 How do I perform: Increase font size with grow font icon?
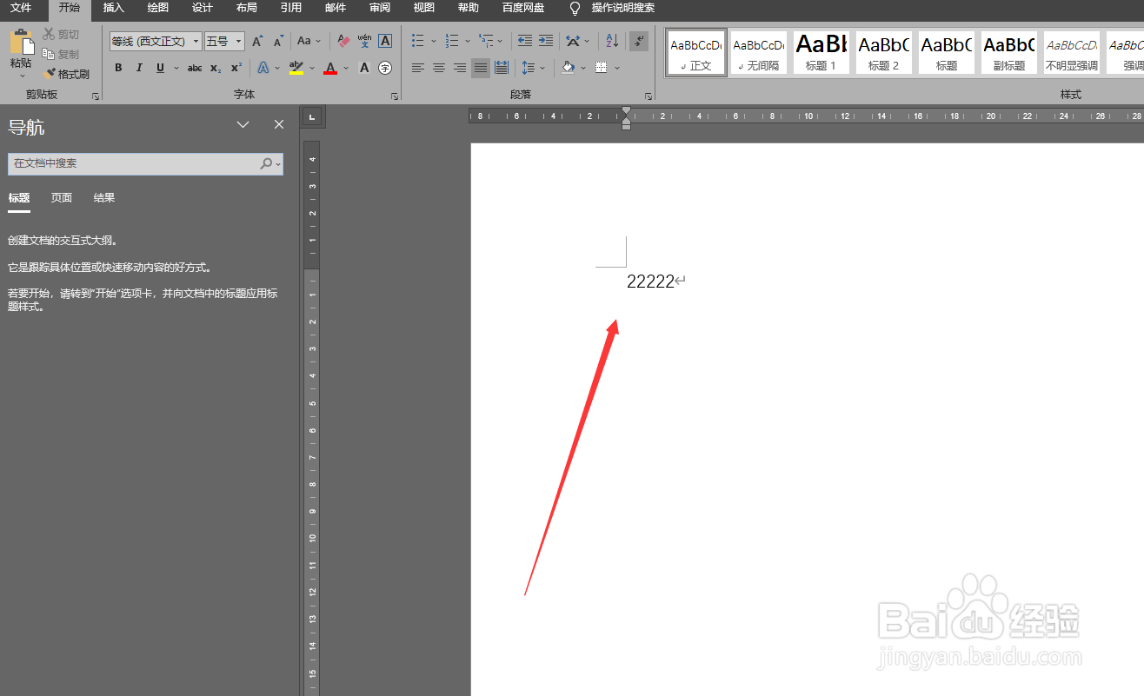257,41
